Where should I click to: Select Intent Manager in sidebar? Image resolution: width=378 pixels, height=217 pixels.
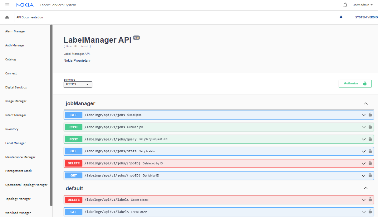[x=16, y=115]
